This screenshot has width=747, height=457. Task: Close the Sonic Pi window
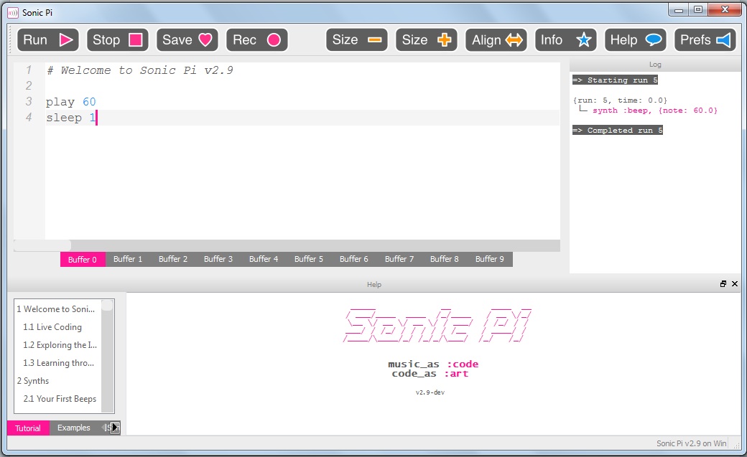725,9
